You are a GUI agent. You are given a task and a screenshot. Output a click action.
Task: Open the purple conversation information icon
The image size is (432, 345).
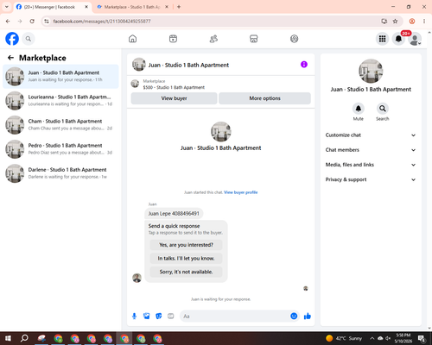pyautogui.click(x=304, y=65)
